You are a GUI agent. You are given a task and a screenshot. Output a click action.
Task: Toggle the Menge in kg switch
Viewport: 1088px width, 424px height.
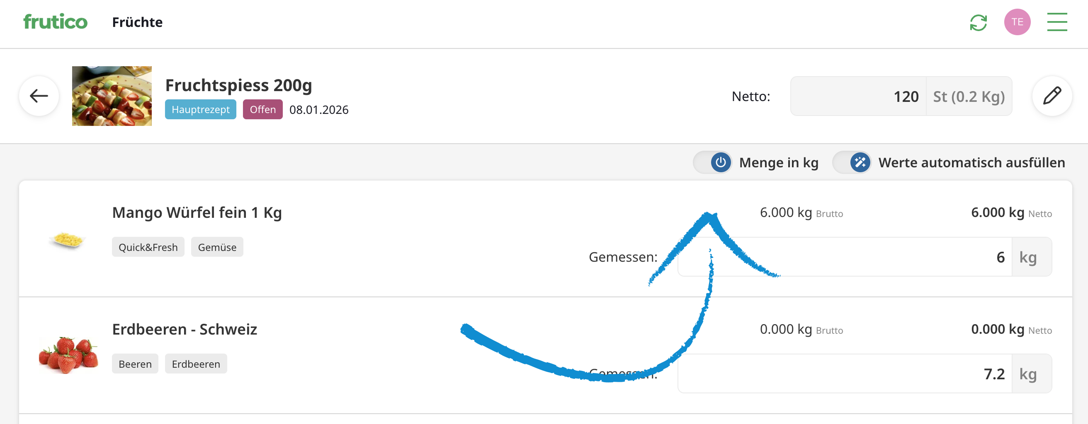click(713, 162)
